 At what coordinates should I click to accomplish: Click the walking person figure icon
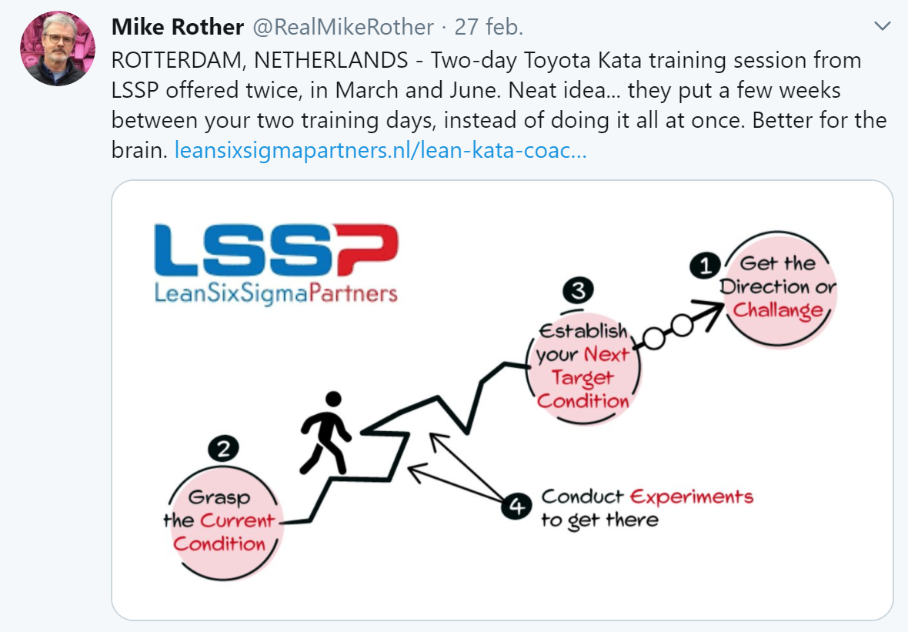[325, 433]
